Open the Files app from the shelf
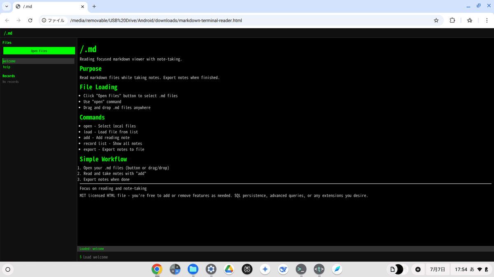The width and height of the screenshot is (494, 277). click(193, 269)
